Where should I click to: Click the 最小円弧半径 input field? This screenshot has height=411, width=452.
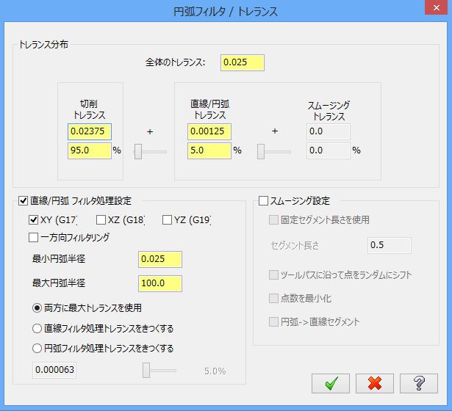coord(160,259)
